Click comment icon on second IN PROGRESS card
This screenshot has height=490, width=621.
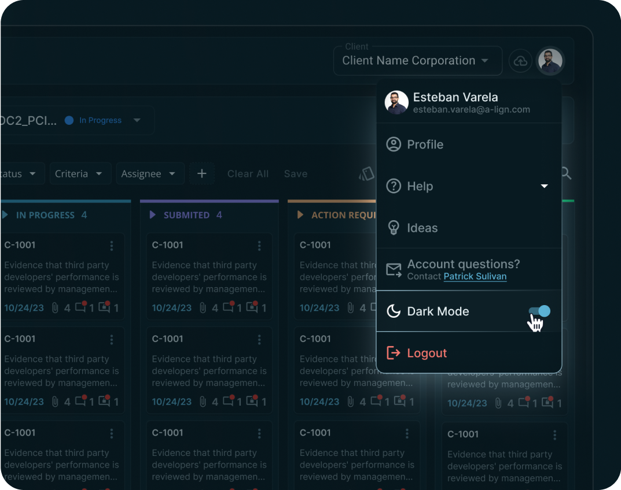point(81,400)
